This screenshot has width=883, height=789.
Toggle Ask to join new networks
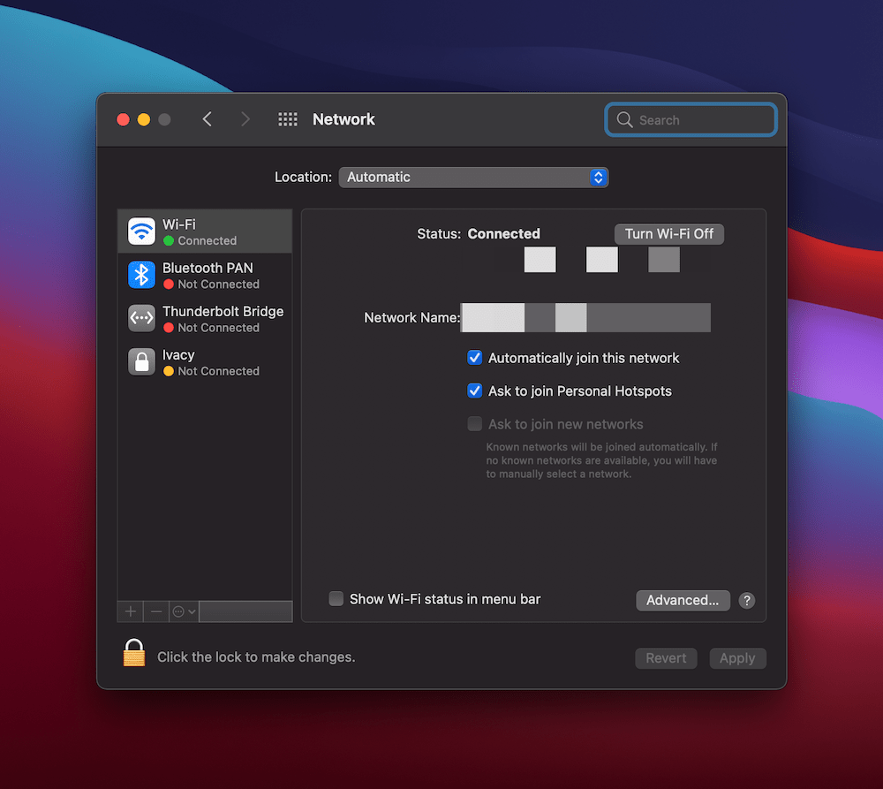pos(475,424)
